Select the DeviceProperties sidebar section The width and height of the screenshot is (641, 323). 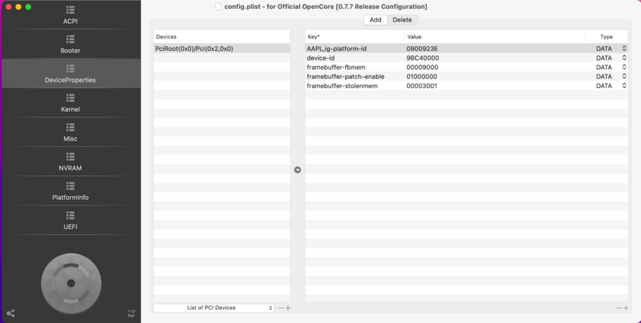(x=70, y=74)
